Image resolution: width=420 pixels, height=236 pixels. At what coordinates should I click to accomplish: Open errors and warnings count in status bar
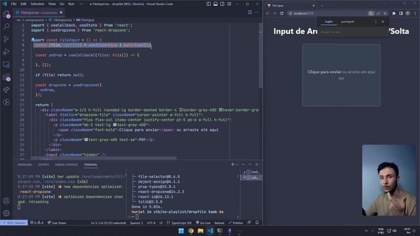pos(37,223)
